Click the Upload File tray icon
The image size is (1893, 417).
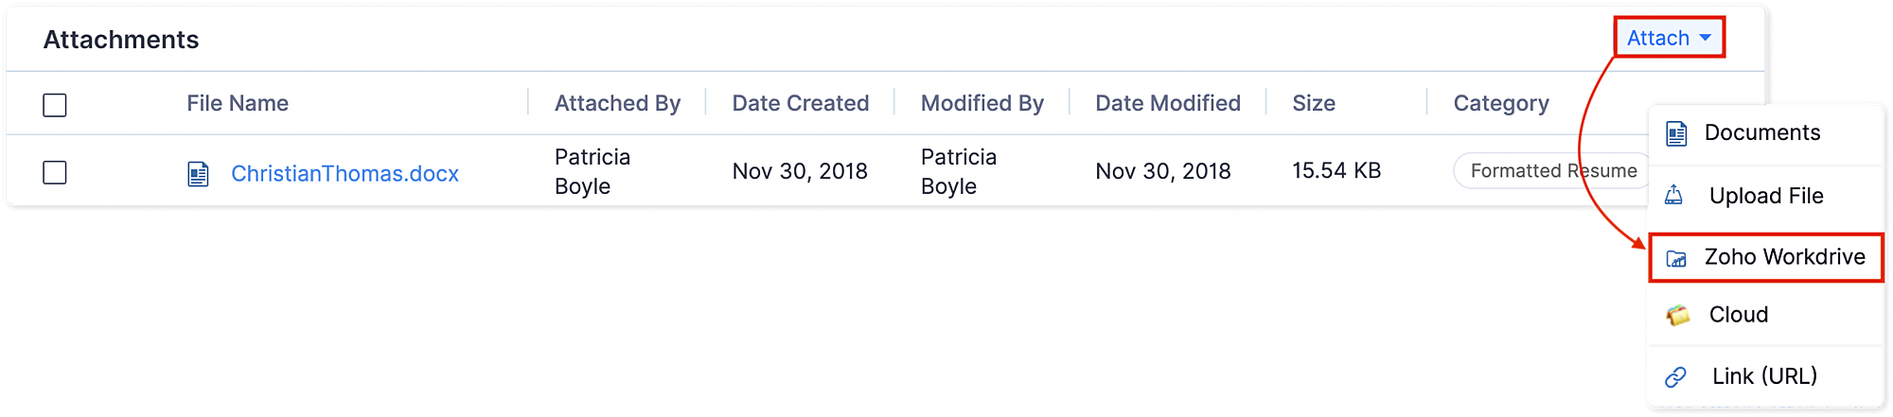coord(1673,196)
